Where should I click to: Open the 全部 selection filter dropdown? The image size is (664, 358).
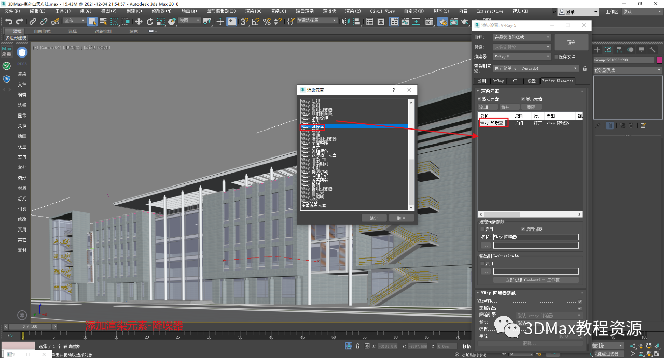coord(74,21)
